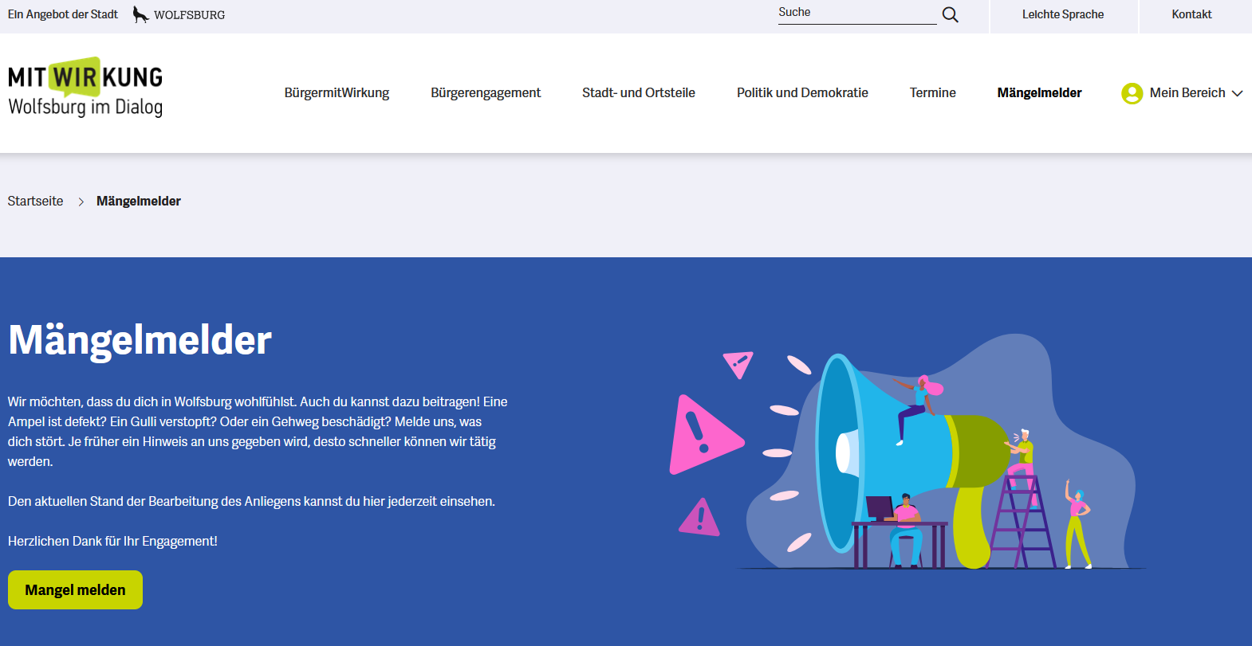Go back to Startseite via breadcrumb
Image resolution: width=1252 pixels, height=646 pixels.
coord(35,202)
